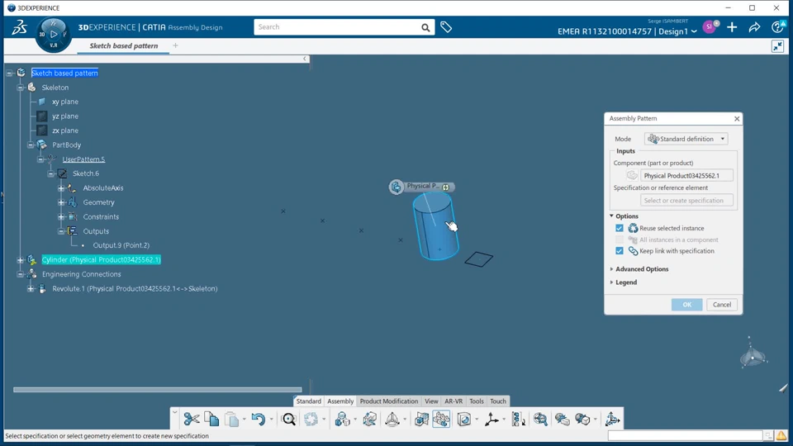
Task: Click the Select or create specification field
Action: tap(686, 200)
